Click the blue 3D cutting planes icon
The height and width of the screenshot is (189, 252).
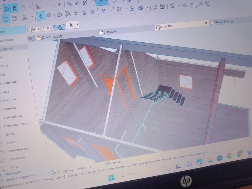coord(141,8)
